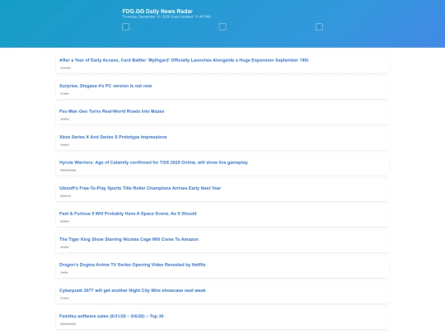The image size is (445, 334).
Task: Click the source tag below Fast & Furious 9 headline
Action: (64, 221)
